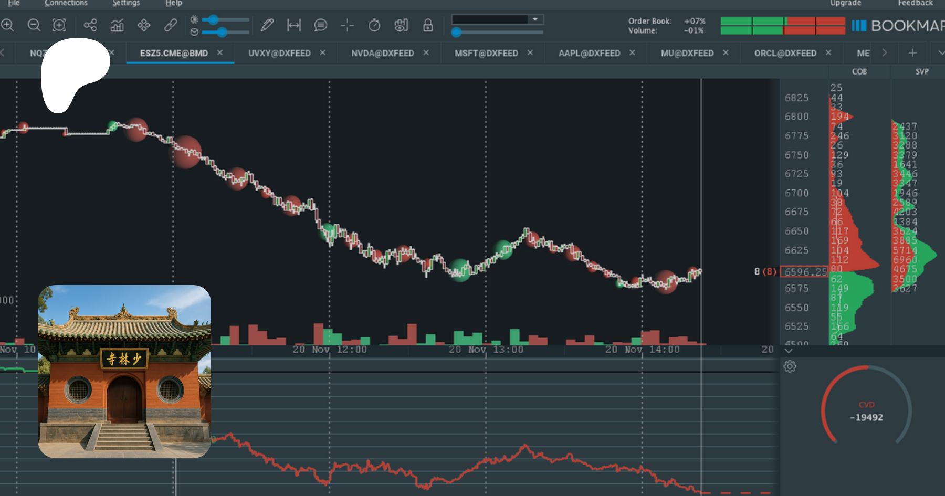Click the share nodes icon in toolbar
This screenshot has height=496, width=945.
point(90,25)
